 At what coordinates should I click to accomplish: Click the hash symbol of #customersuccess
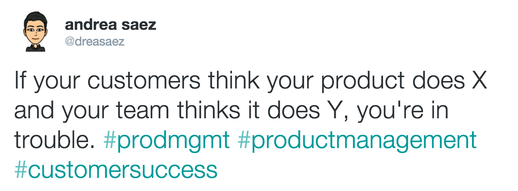point(21,170)
